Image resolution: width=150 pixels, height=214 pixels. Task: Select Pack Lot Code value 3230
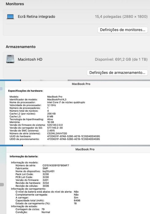pyautogui.click(x=46, y=174)
